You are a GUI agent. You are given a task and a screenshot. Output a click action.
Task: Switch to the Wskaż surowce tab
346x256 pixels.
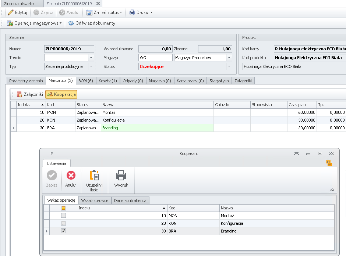pos(95,201)
